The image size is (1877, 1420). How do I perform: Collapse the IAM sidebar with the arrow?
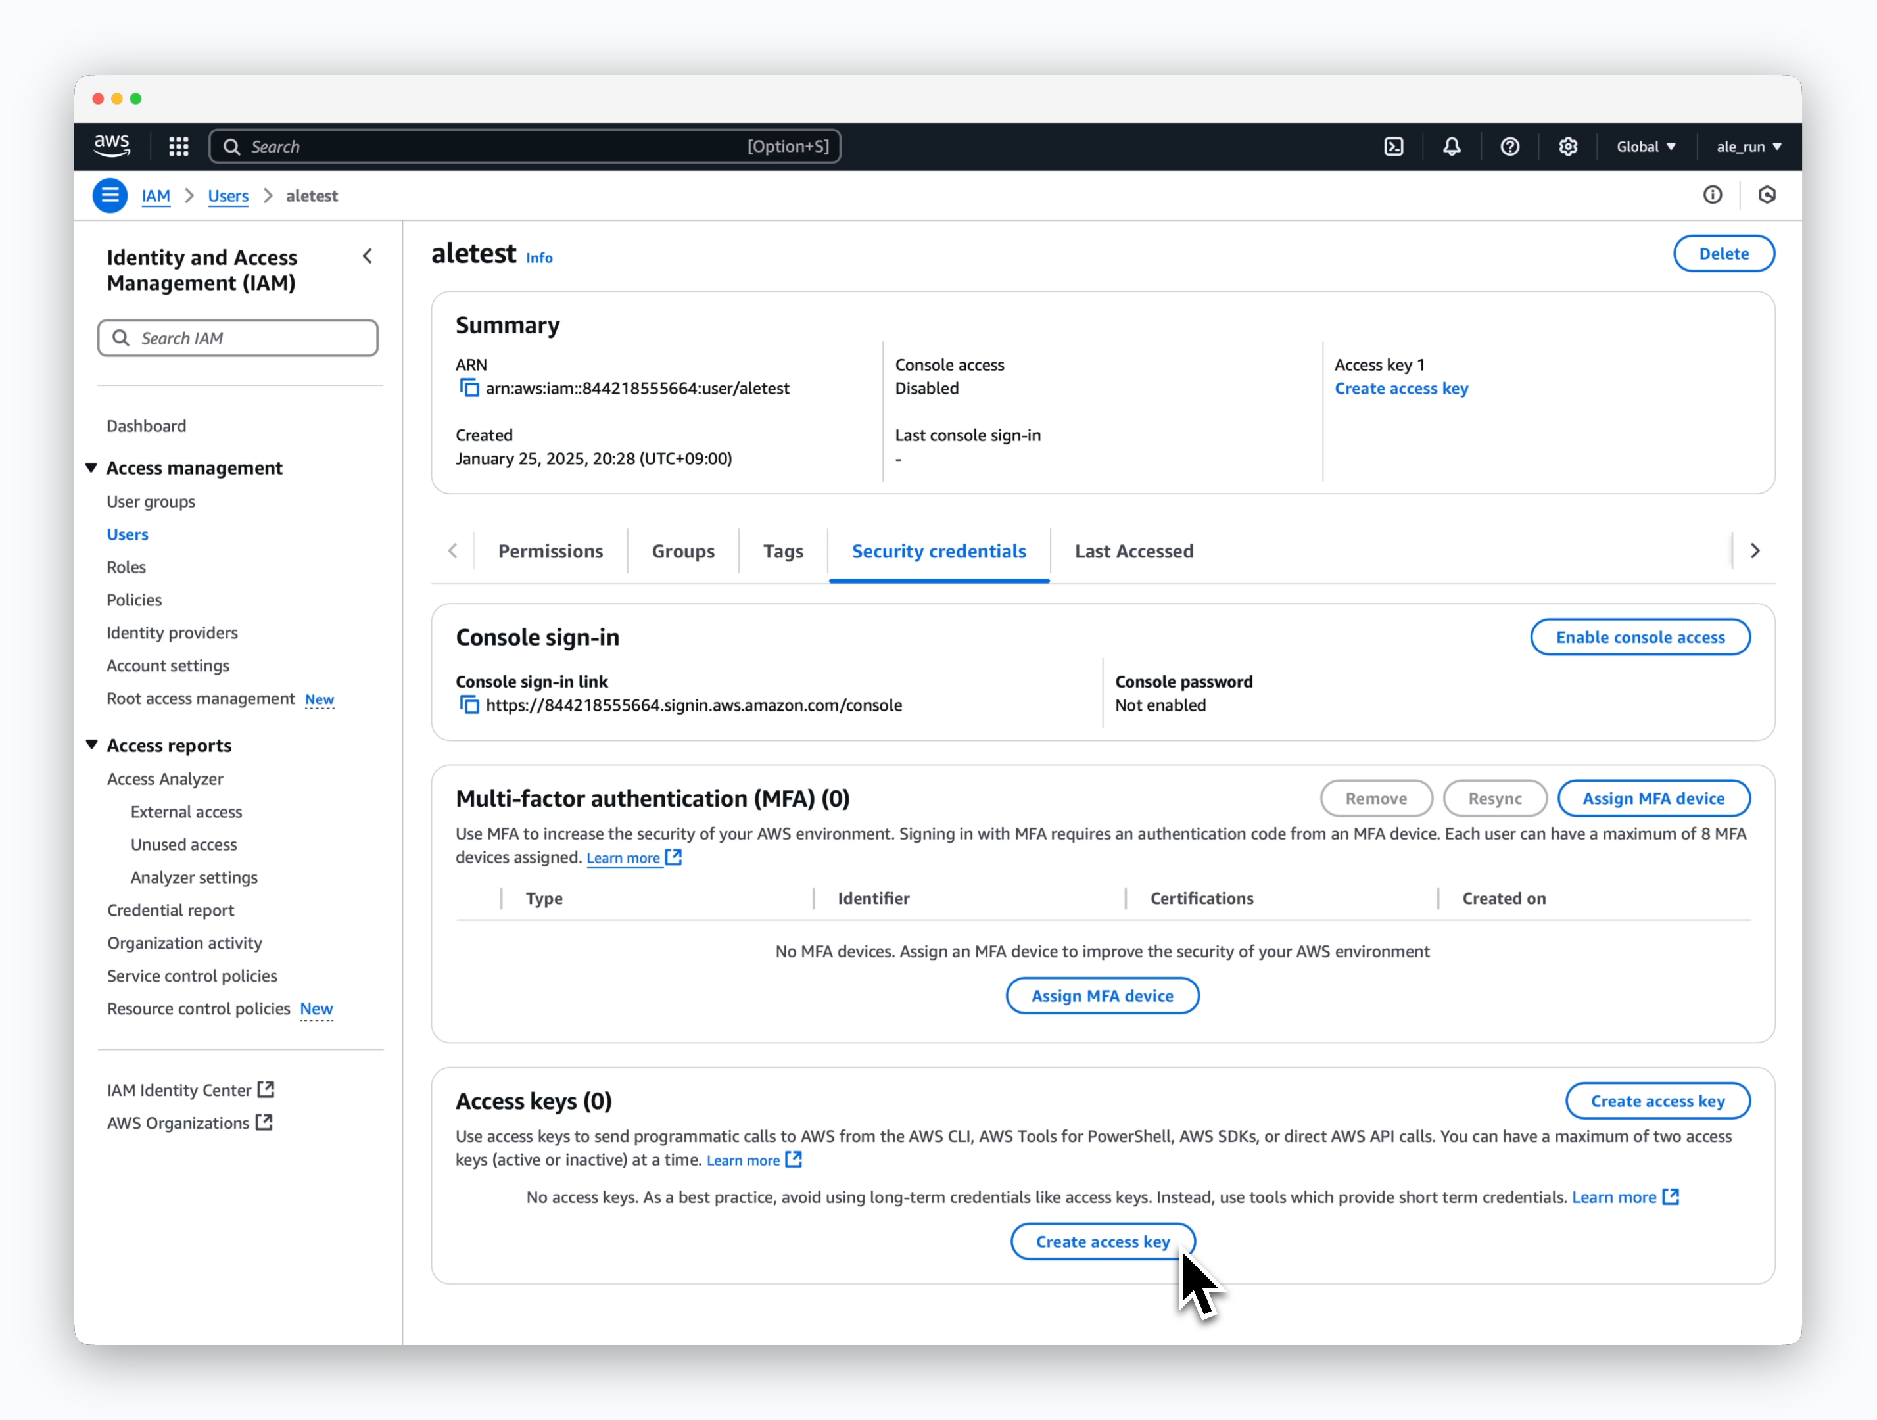[368, 256]
